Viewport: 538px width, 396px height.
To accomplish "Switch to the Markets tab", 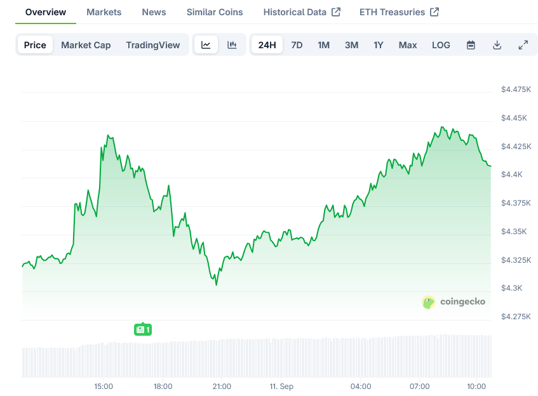I will [x=104, y=12].
